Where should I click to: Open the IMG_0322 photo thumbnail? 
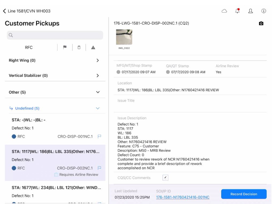point(124,37)
